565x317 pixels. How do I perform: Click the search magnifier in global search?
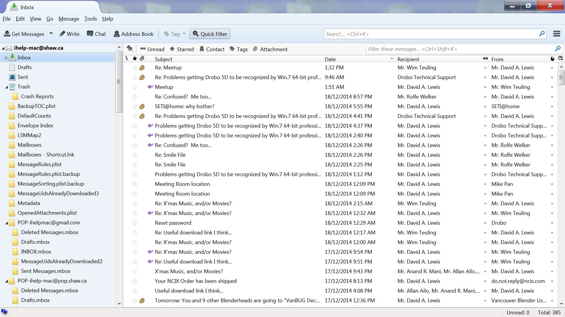tap(541, 34)
